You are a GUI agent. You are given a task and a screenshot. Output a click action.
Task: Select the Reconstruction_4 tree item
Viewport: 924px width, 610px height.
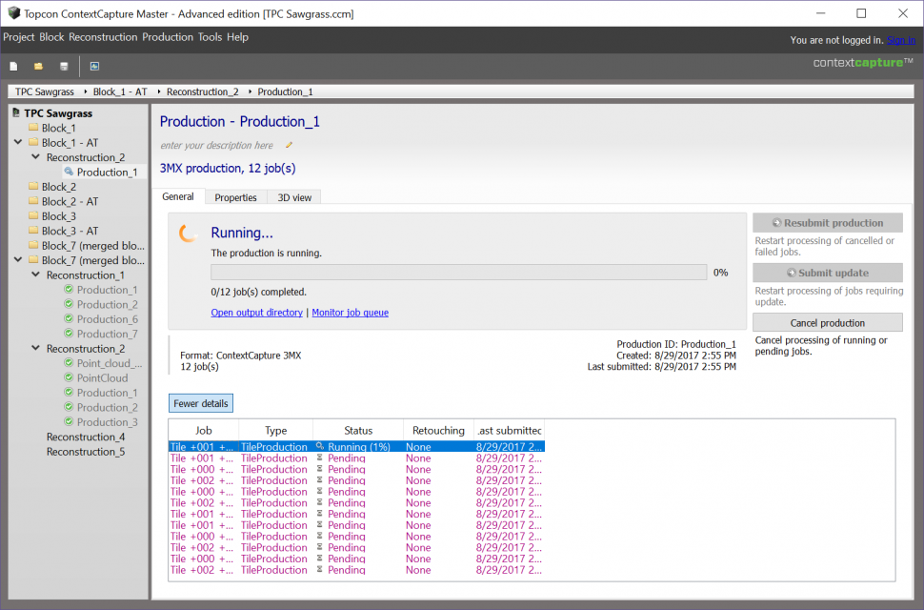(86, 437)
